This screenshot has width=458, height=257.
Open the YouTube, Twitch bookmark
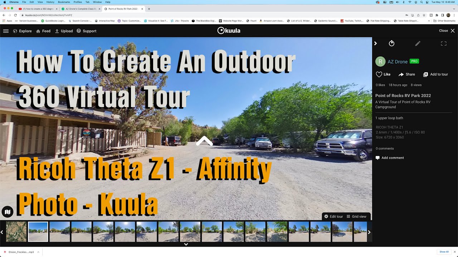[x=352, y=21]
